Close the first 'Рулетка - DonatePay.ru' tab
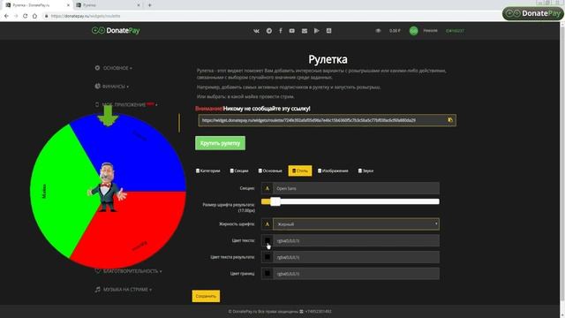Image resolution: width=565 pixels, height=318 pixels. tap(69, 5)
